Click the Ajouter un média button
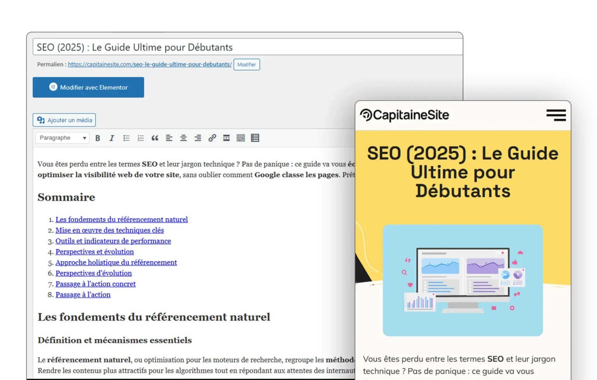597x380 pixels. (x=64, y=120)
